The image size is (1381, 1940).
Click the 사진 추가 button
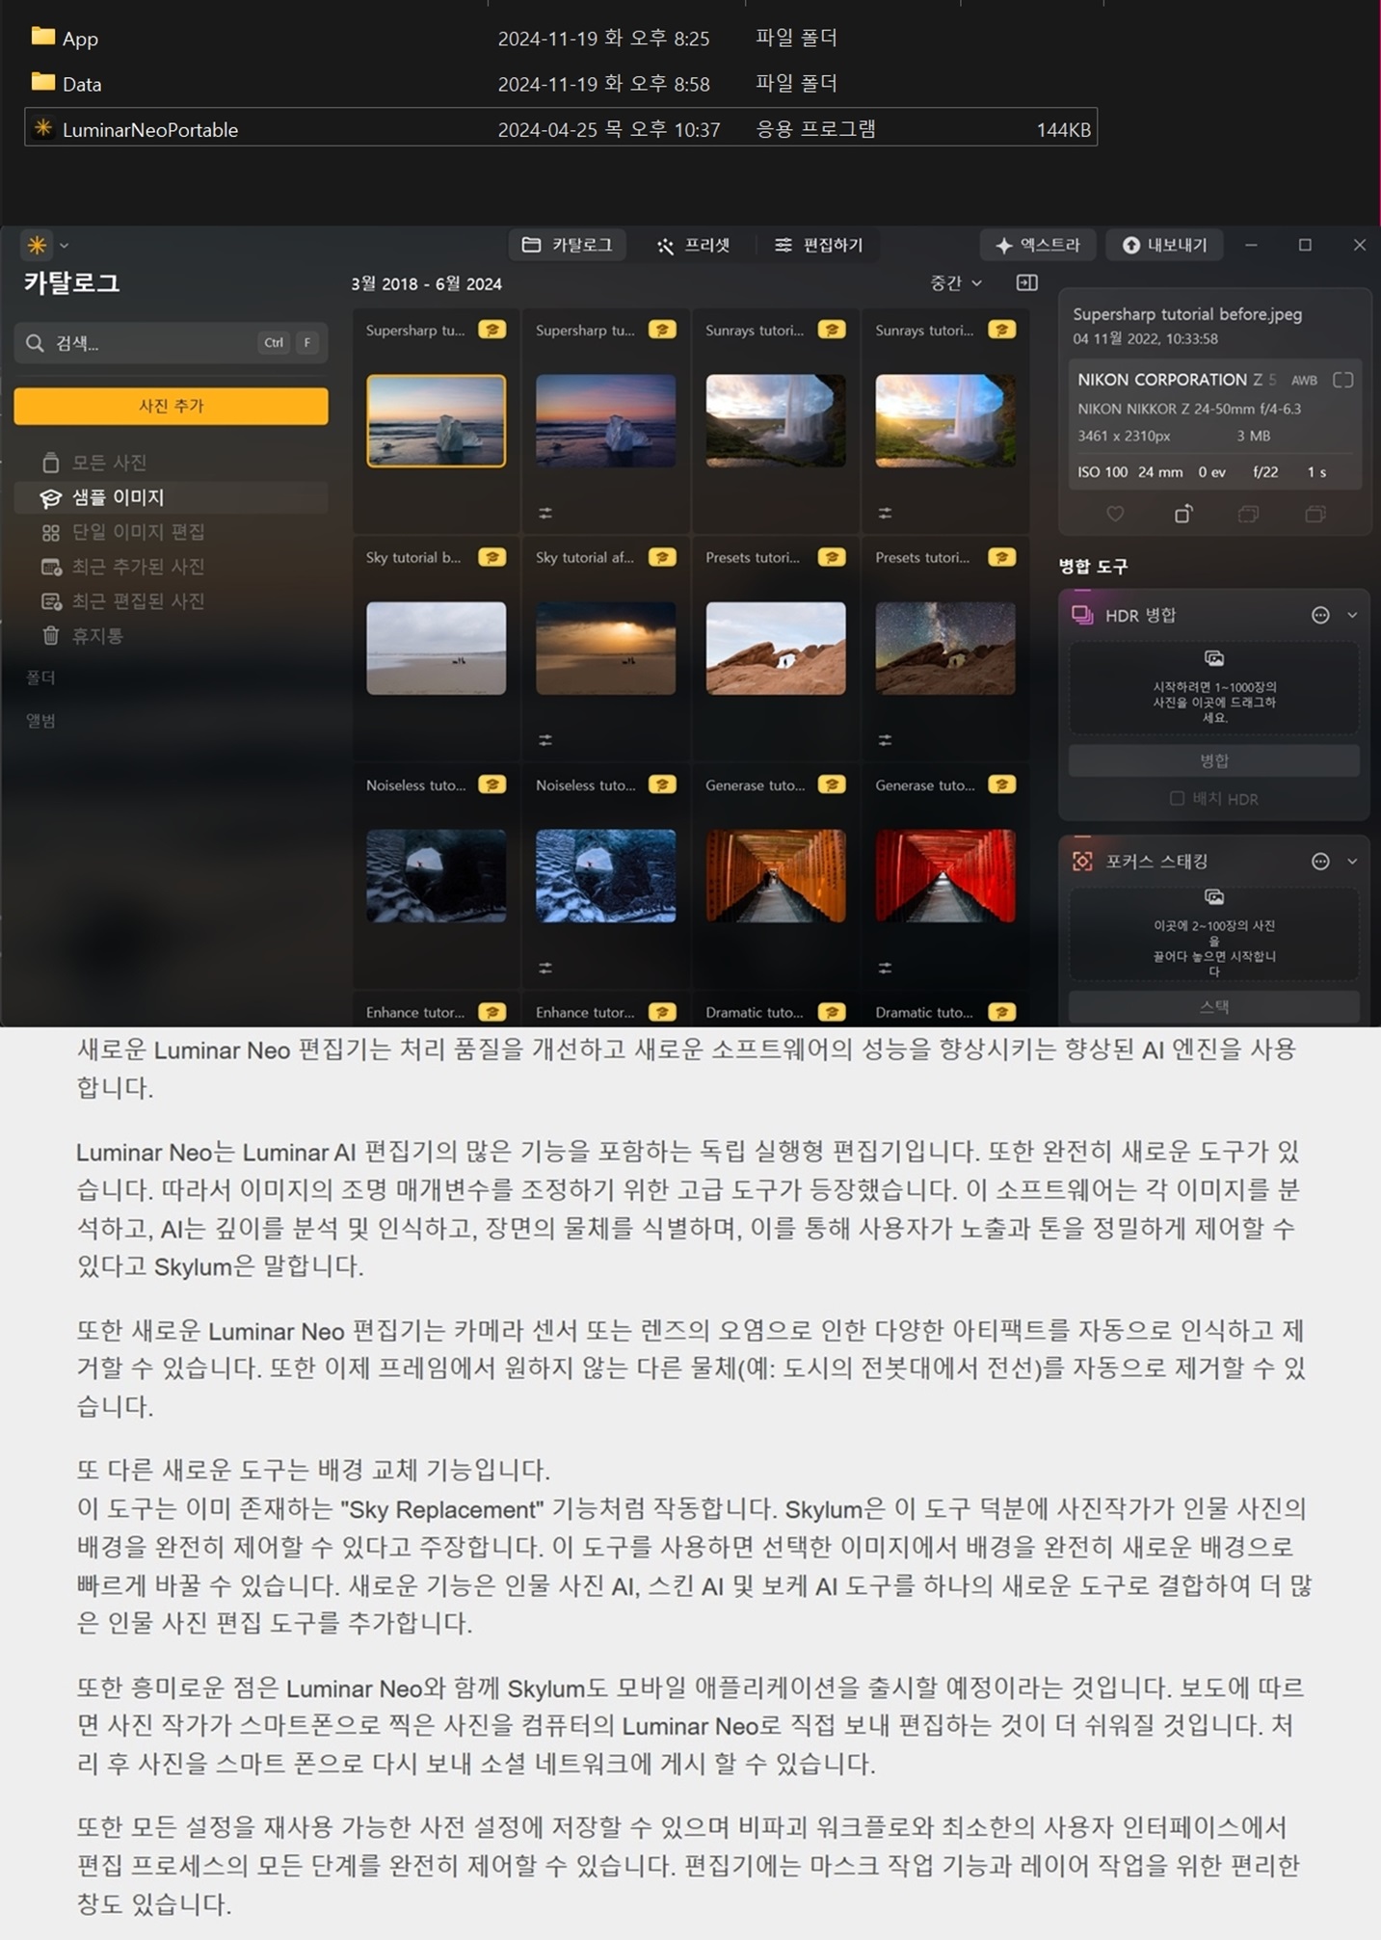[x=171, y=406]
